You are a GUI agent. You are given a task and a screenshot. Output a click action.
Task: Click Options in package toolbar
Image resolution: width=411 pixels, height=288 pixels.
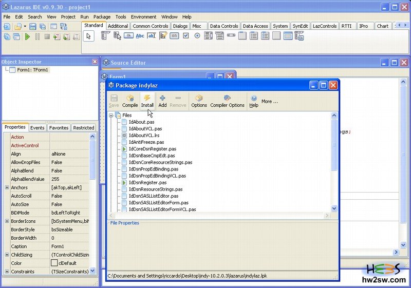click(199, 101)
